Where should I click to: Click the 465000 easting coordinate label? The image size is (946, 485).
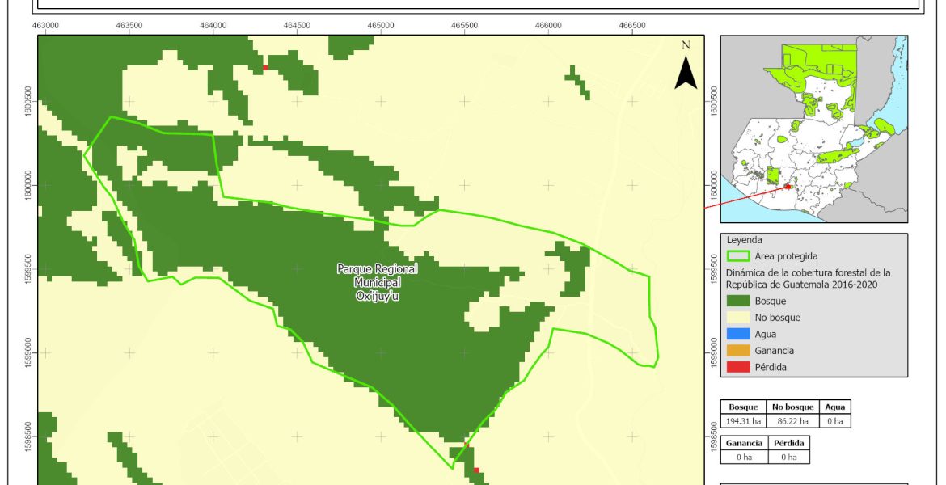pos(381,26)
